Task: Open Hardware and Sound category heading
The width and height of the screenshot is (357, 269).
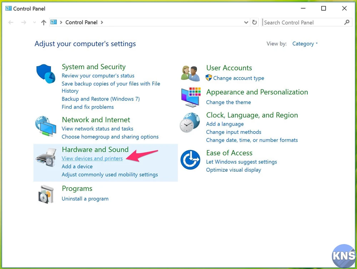Action: (95, 150)
